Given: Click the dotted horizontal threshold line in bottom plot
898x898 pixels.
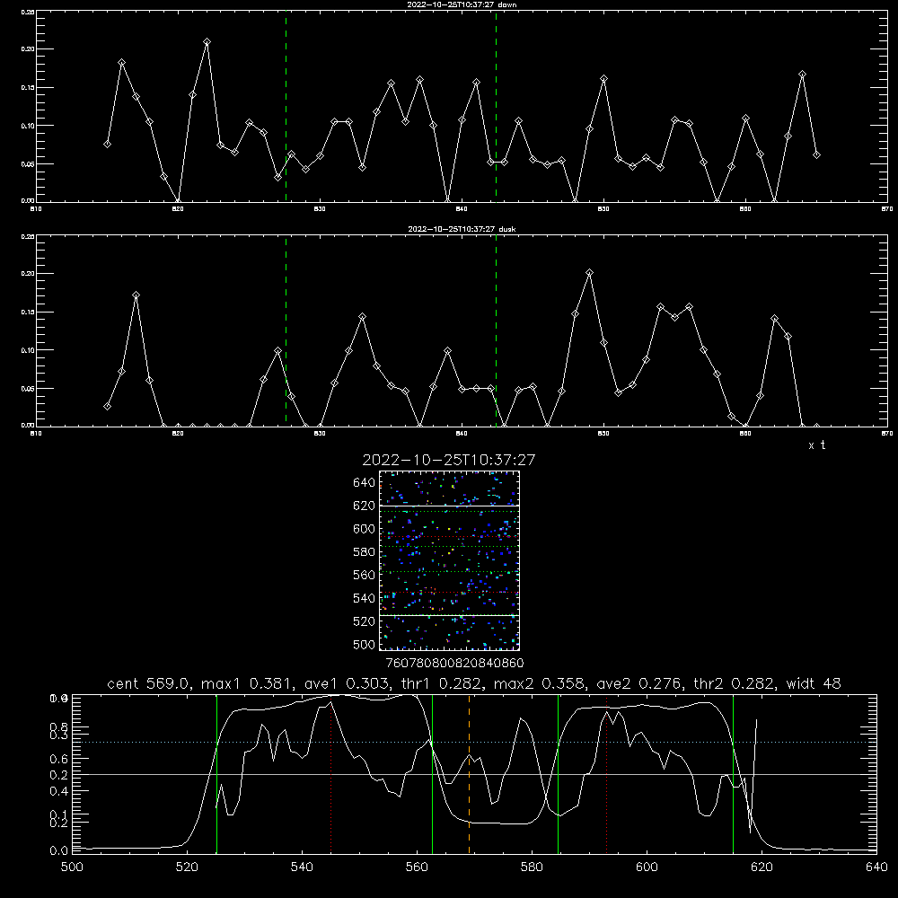Looking at the screenshot, I should (x=474, y=743).
